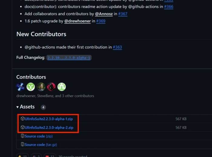The width and height of the screenshot is (212, 157).
Task: Open the 2.2.10...2.3.0-alpha-1 changelog link
Action: pyautogui.click(x=69, y=57)
